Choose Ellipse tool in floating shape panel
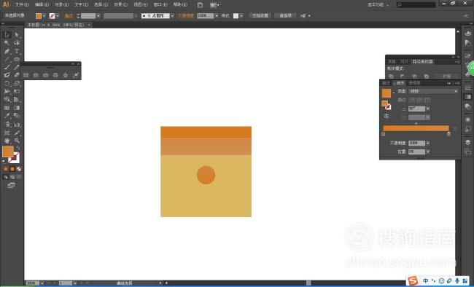Image resolution: width=474 pixels, height=287 pixels. [x=46, y=75]
